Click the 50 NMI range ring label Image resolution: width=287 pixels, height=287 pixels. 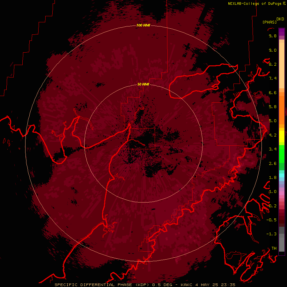143,84
